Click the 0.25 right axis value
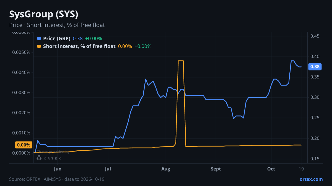The width and height of the screenshot is (332, 186). (315, 118)
